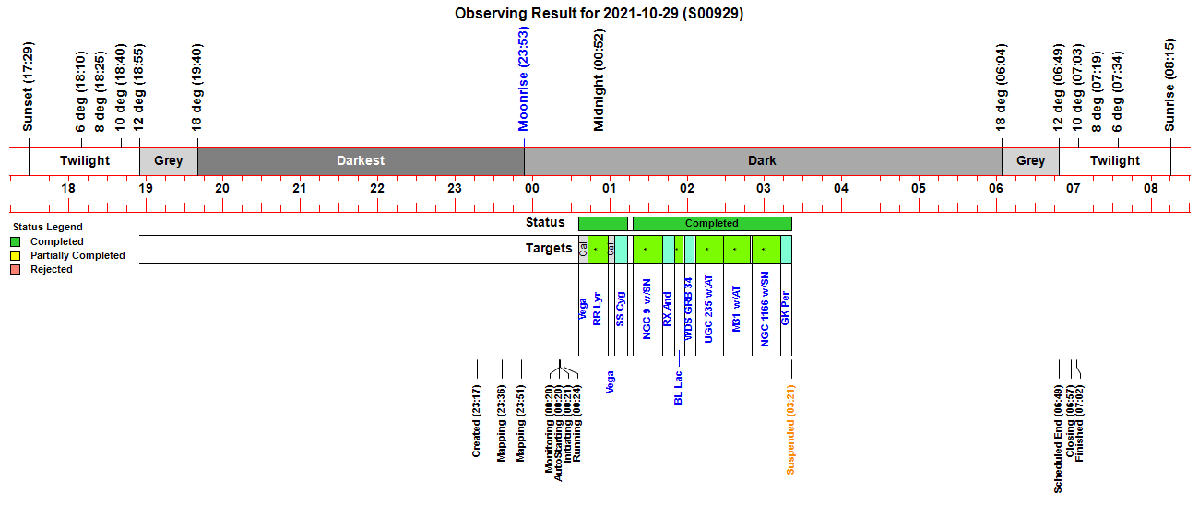
Task: Select the NGC 1166 w/SN target label
Action: point(764,309)
